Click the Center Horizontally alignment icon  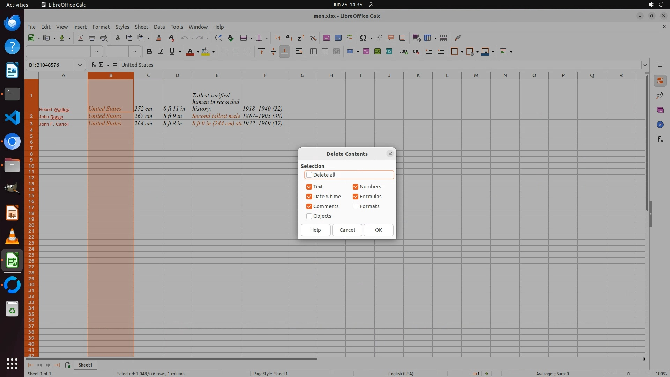point(236,51)
